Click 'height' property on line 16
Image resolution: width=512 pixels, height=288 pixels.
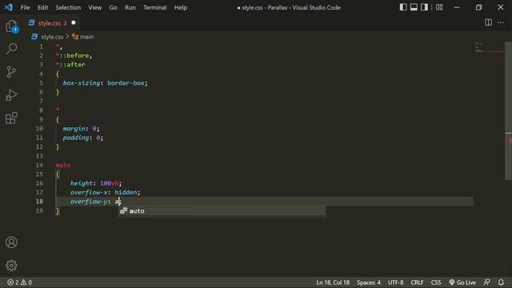82,183
